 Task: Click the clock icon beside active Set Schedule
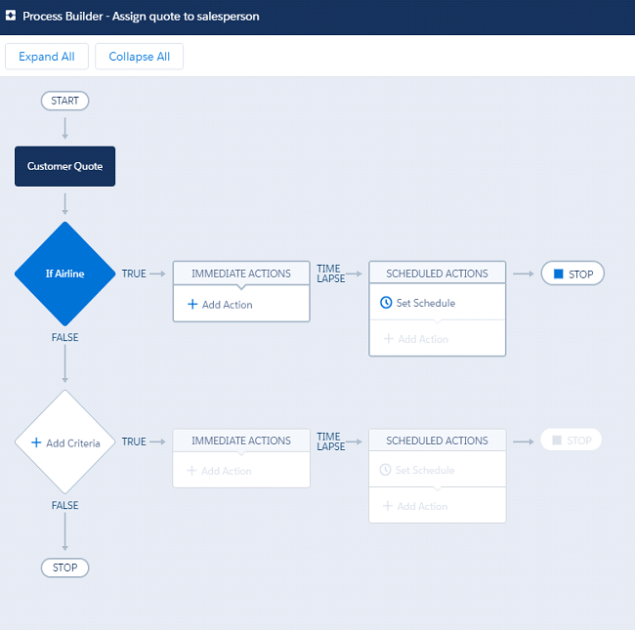pyautogui.click(x=386, y=303)
